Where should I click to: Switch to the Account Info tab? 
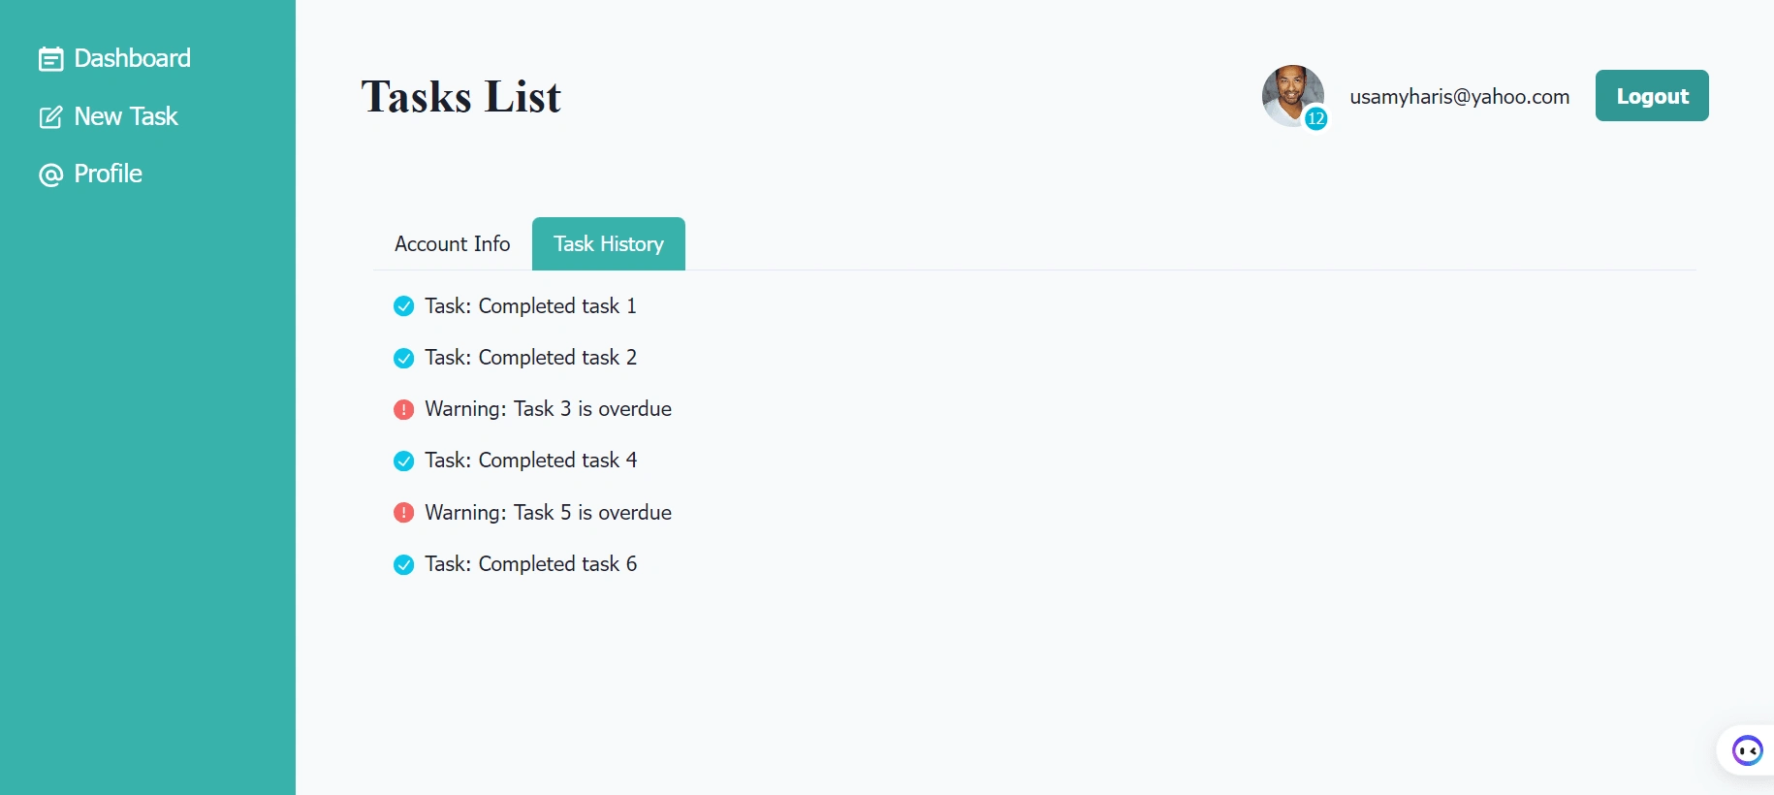[x=453, y=244]
